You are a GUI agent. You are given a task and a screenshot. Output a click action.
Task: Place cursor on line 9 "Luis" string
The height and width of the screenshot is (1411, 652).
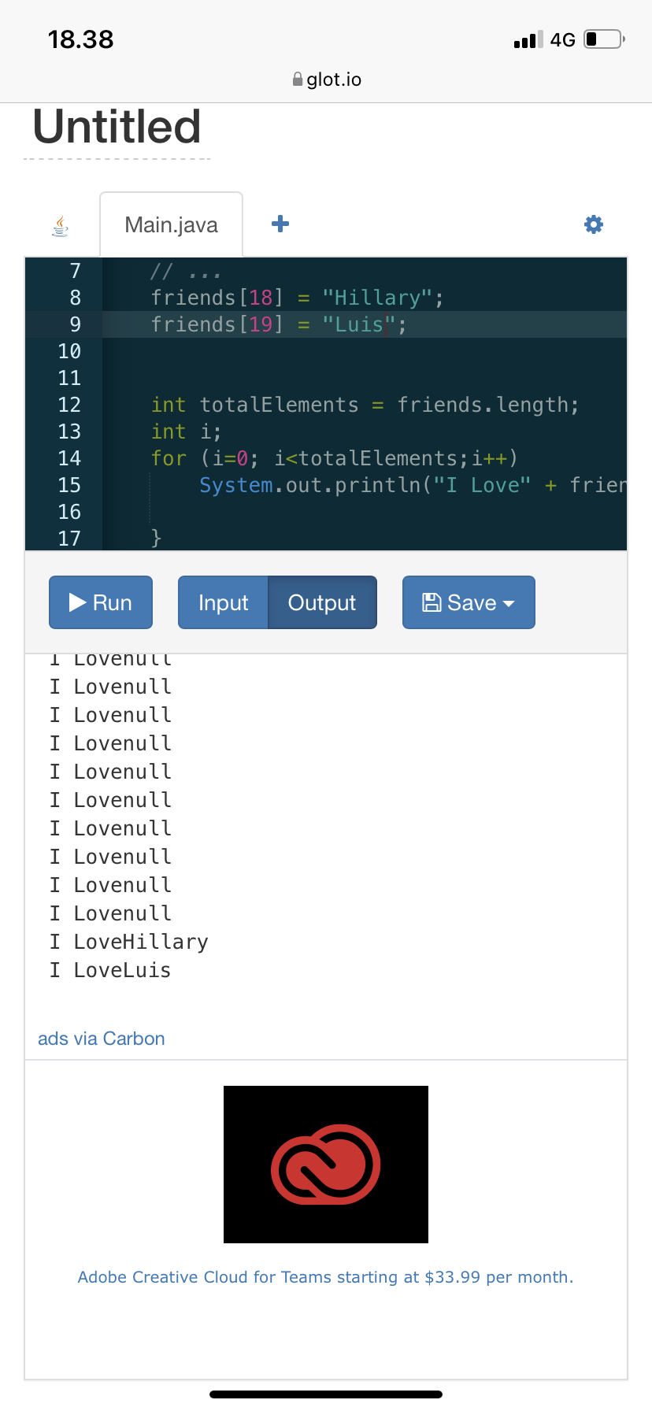click(x=359, y=324)
